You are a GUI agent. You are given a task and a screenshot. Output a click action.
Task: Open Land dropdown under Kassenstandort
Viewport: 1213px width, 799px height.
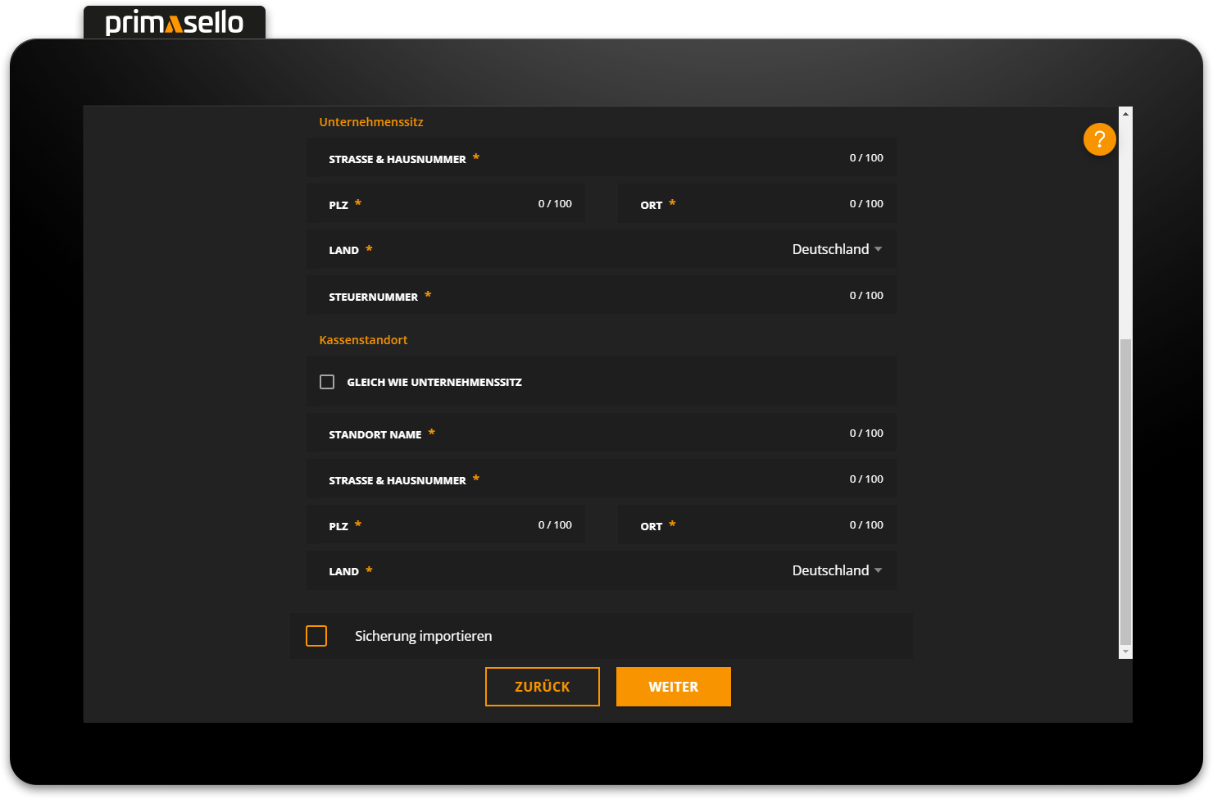(836, 570)
